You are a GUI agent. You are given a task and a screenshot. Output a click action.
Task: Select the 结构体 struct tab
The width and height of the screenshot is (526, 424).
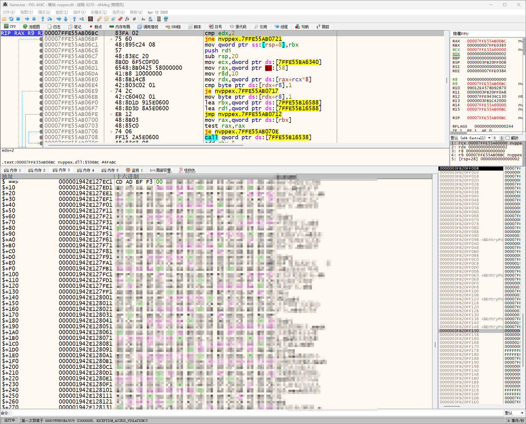pos(187,170)
